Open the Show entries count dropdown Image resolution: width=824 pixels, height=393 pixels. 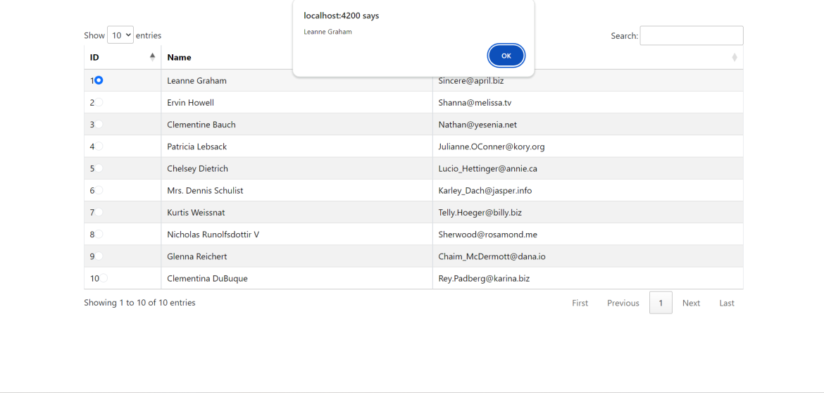coord(120,35)
